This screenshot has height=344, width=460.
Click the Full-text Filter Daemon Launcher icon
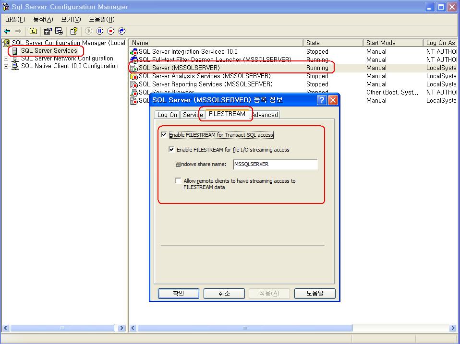click(134, 60)
